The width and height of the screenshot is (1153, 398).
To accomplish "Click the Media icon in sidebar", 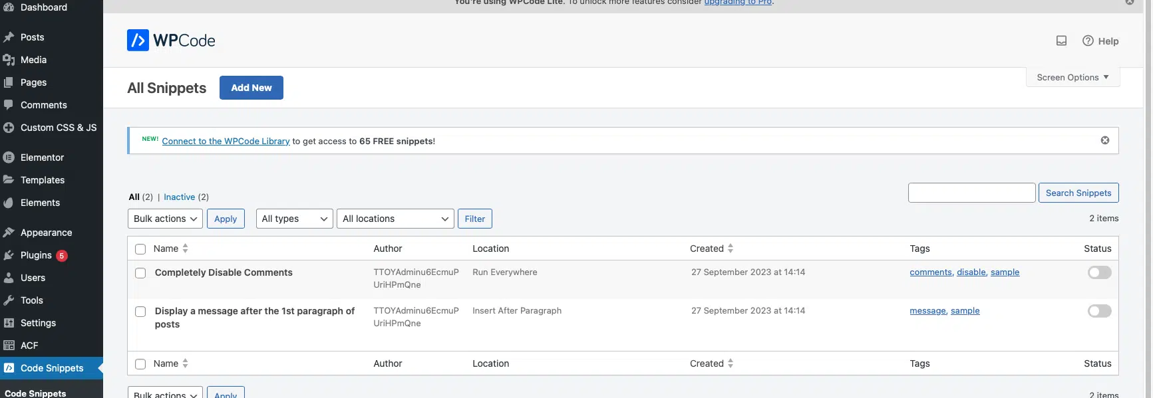I will pyautogui.click(x=9, y=60).
